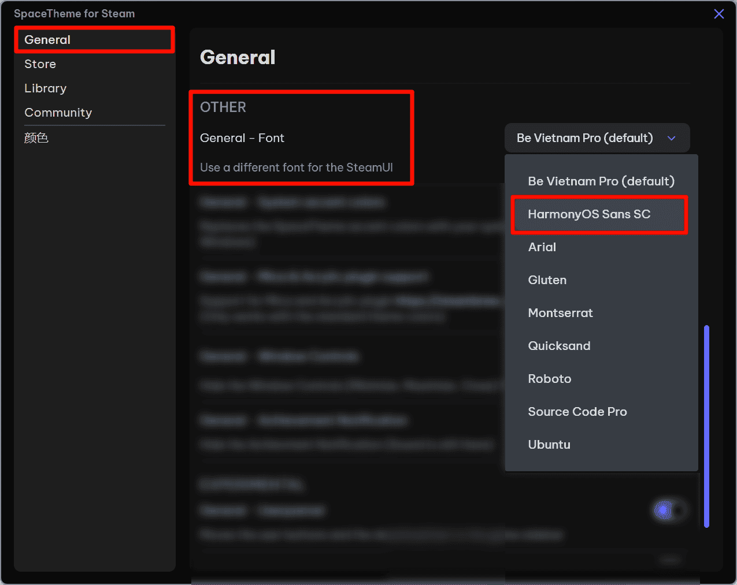Select the 颜色 sidebar entry
Viewport: 737px width, 585px height.
coord(36,137)
